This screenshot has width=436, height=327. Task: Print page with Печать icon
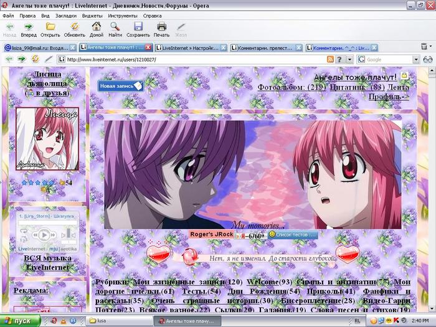tap(161, 30)
